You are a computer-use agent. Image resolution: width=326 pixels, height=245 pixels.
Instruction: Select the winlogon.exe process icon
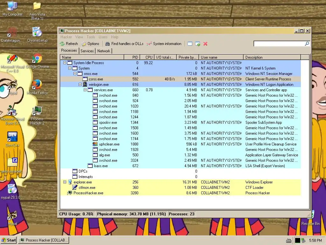coord(85,84)
